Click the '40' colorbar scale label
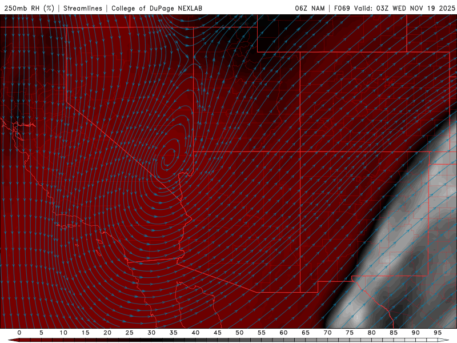457x343 pixels. 195,333
